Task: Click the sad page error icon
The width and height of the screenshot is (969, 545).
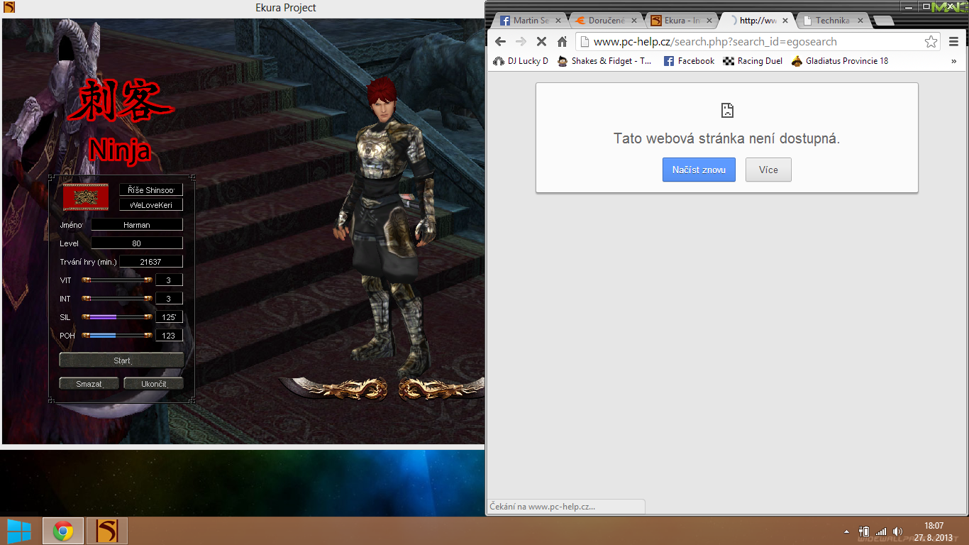Action: click(727, 110)
